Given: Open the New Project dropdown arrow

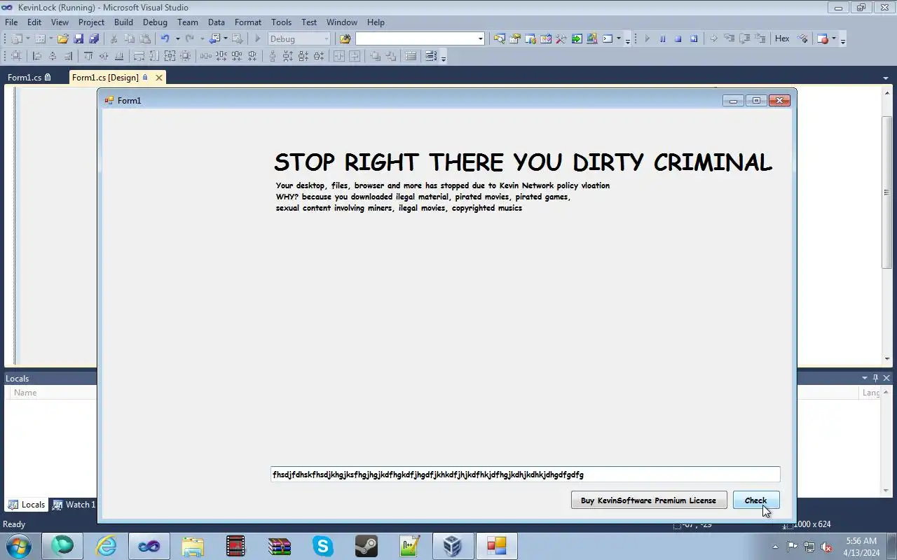Looking at the screenshot, I should pyautogui.click(x=27, y=38).
